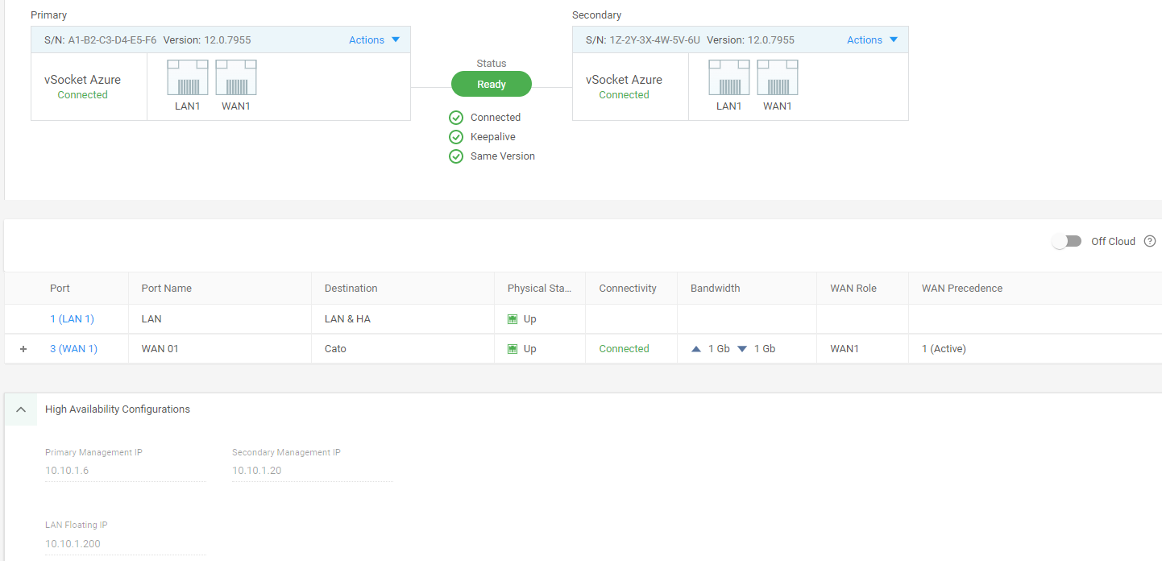Click the Keepalive status checkmark icon
This screenshot has height=561, width=1162.
coord(455,136)
